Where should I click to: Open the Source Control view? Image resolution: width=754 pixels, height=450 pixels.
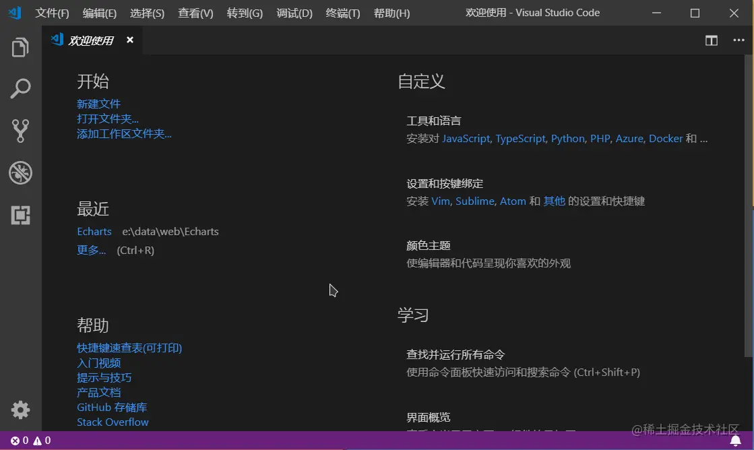click(x=20, y=131)
